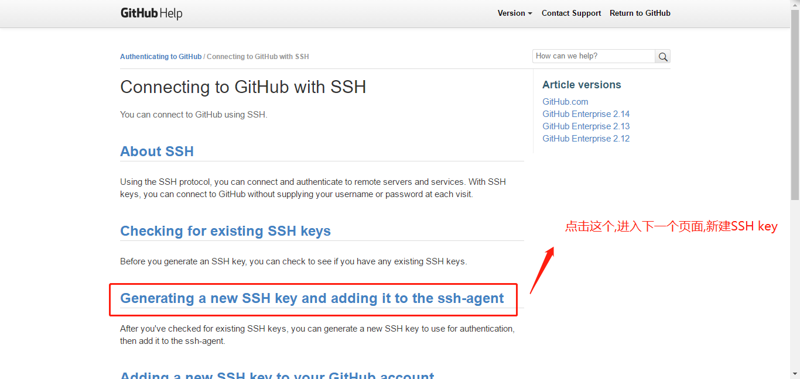Select Return to GitHub in the header
Screen dimensions: 800x379
click(x=640, y=13)
